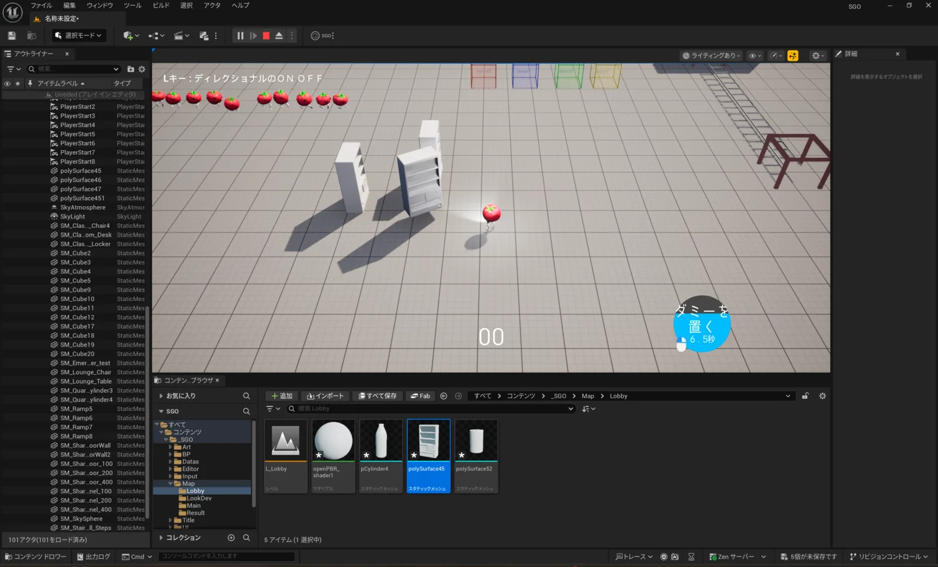Go back in Content Browser history

coord(444,396)
